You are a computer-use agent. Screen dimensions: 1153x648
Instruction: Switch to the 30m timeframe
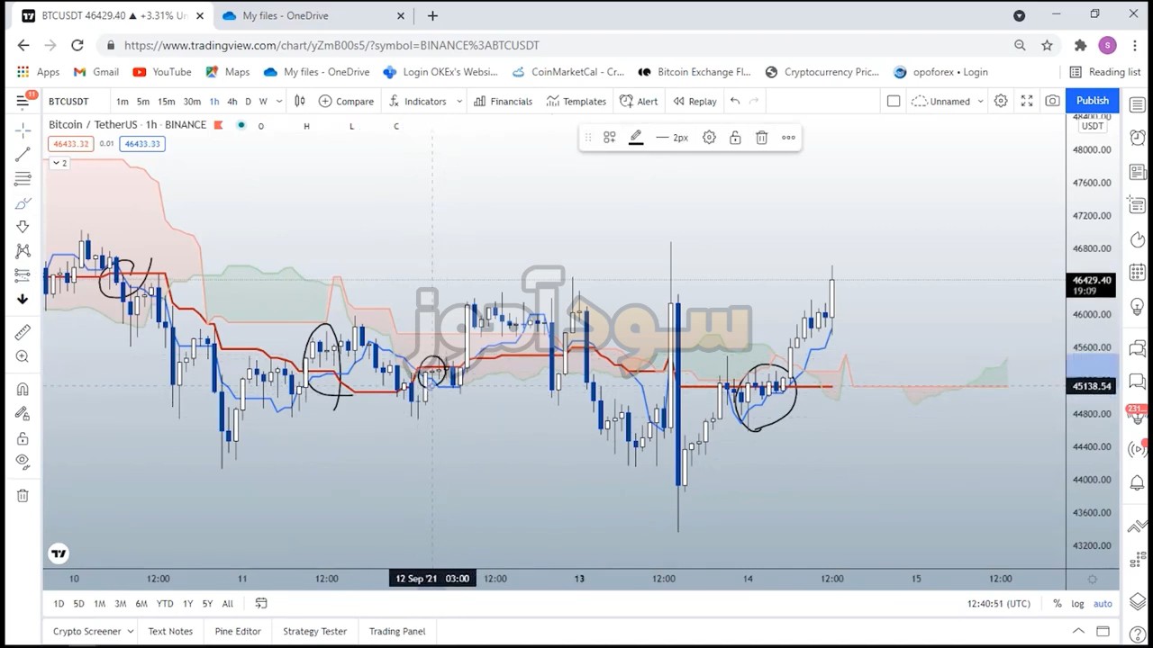click(x=192, y=101)
